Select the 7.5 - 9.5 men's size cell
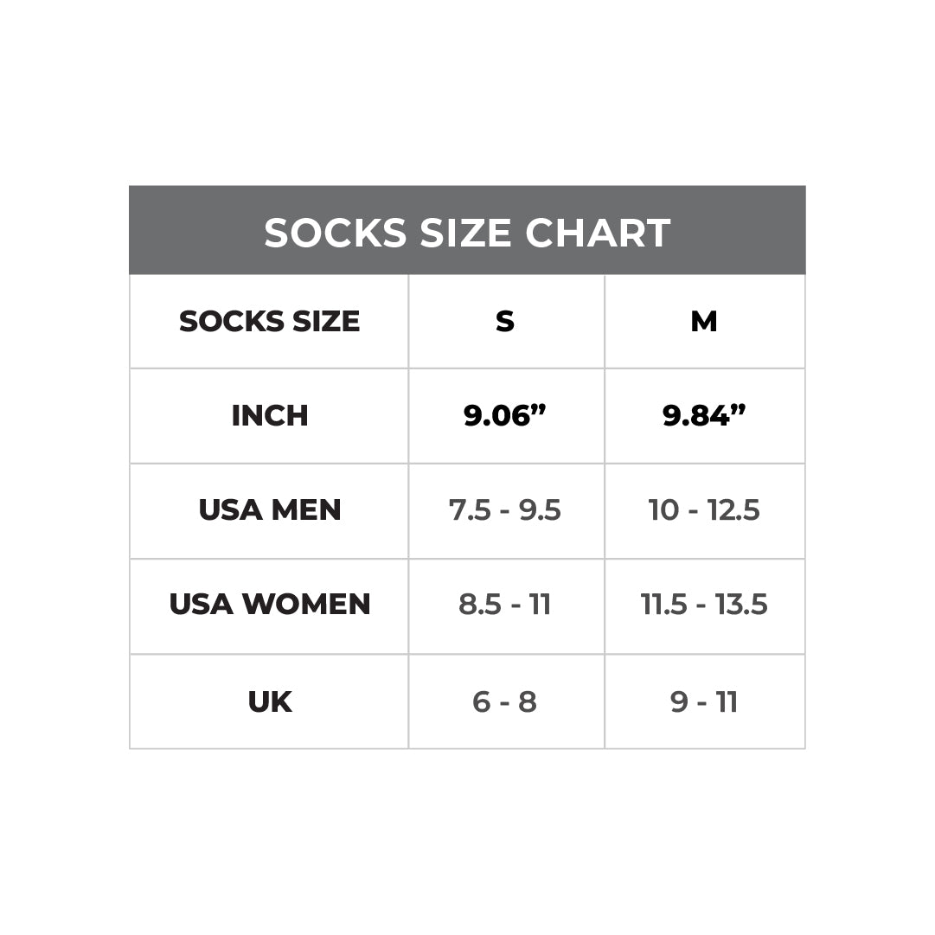The image size is (935, 935). [505, 510]
